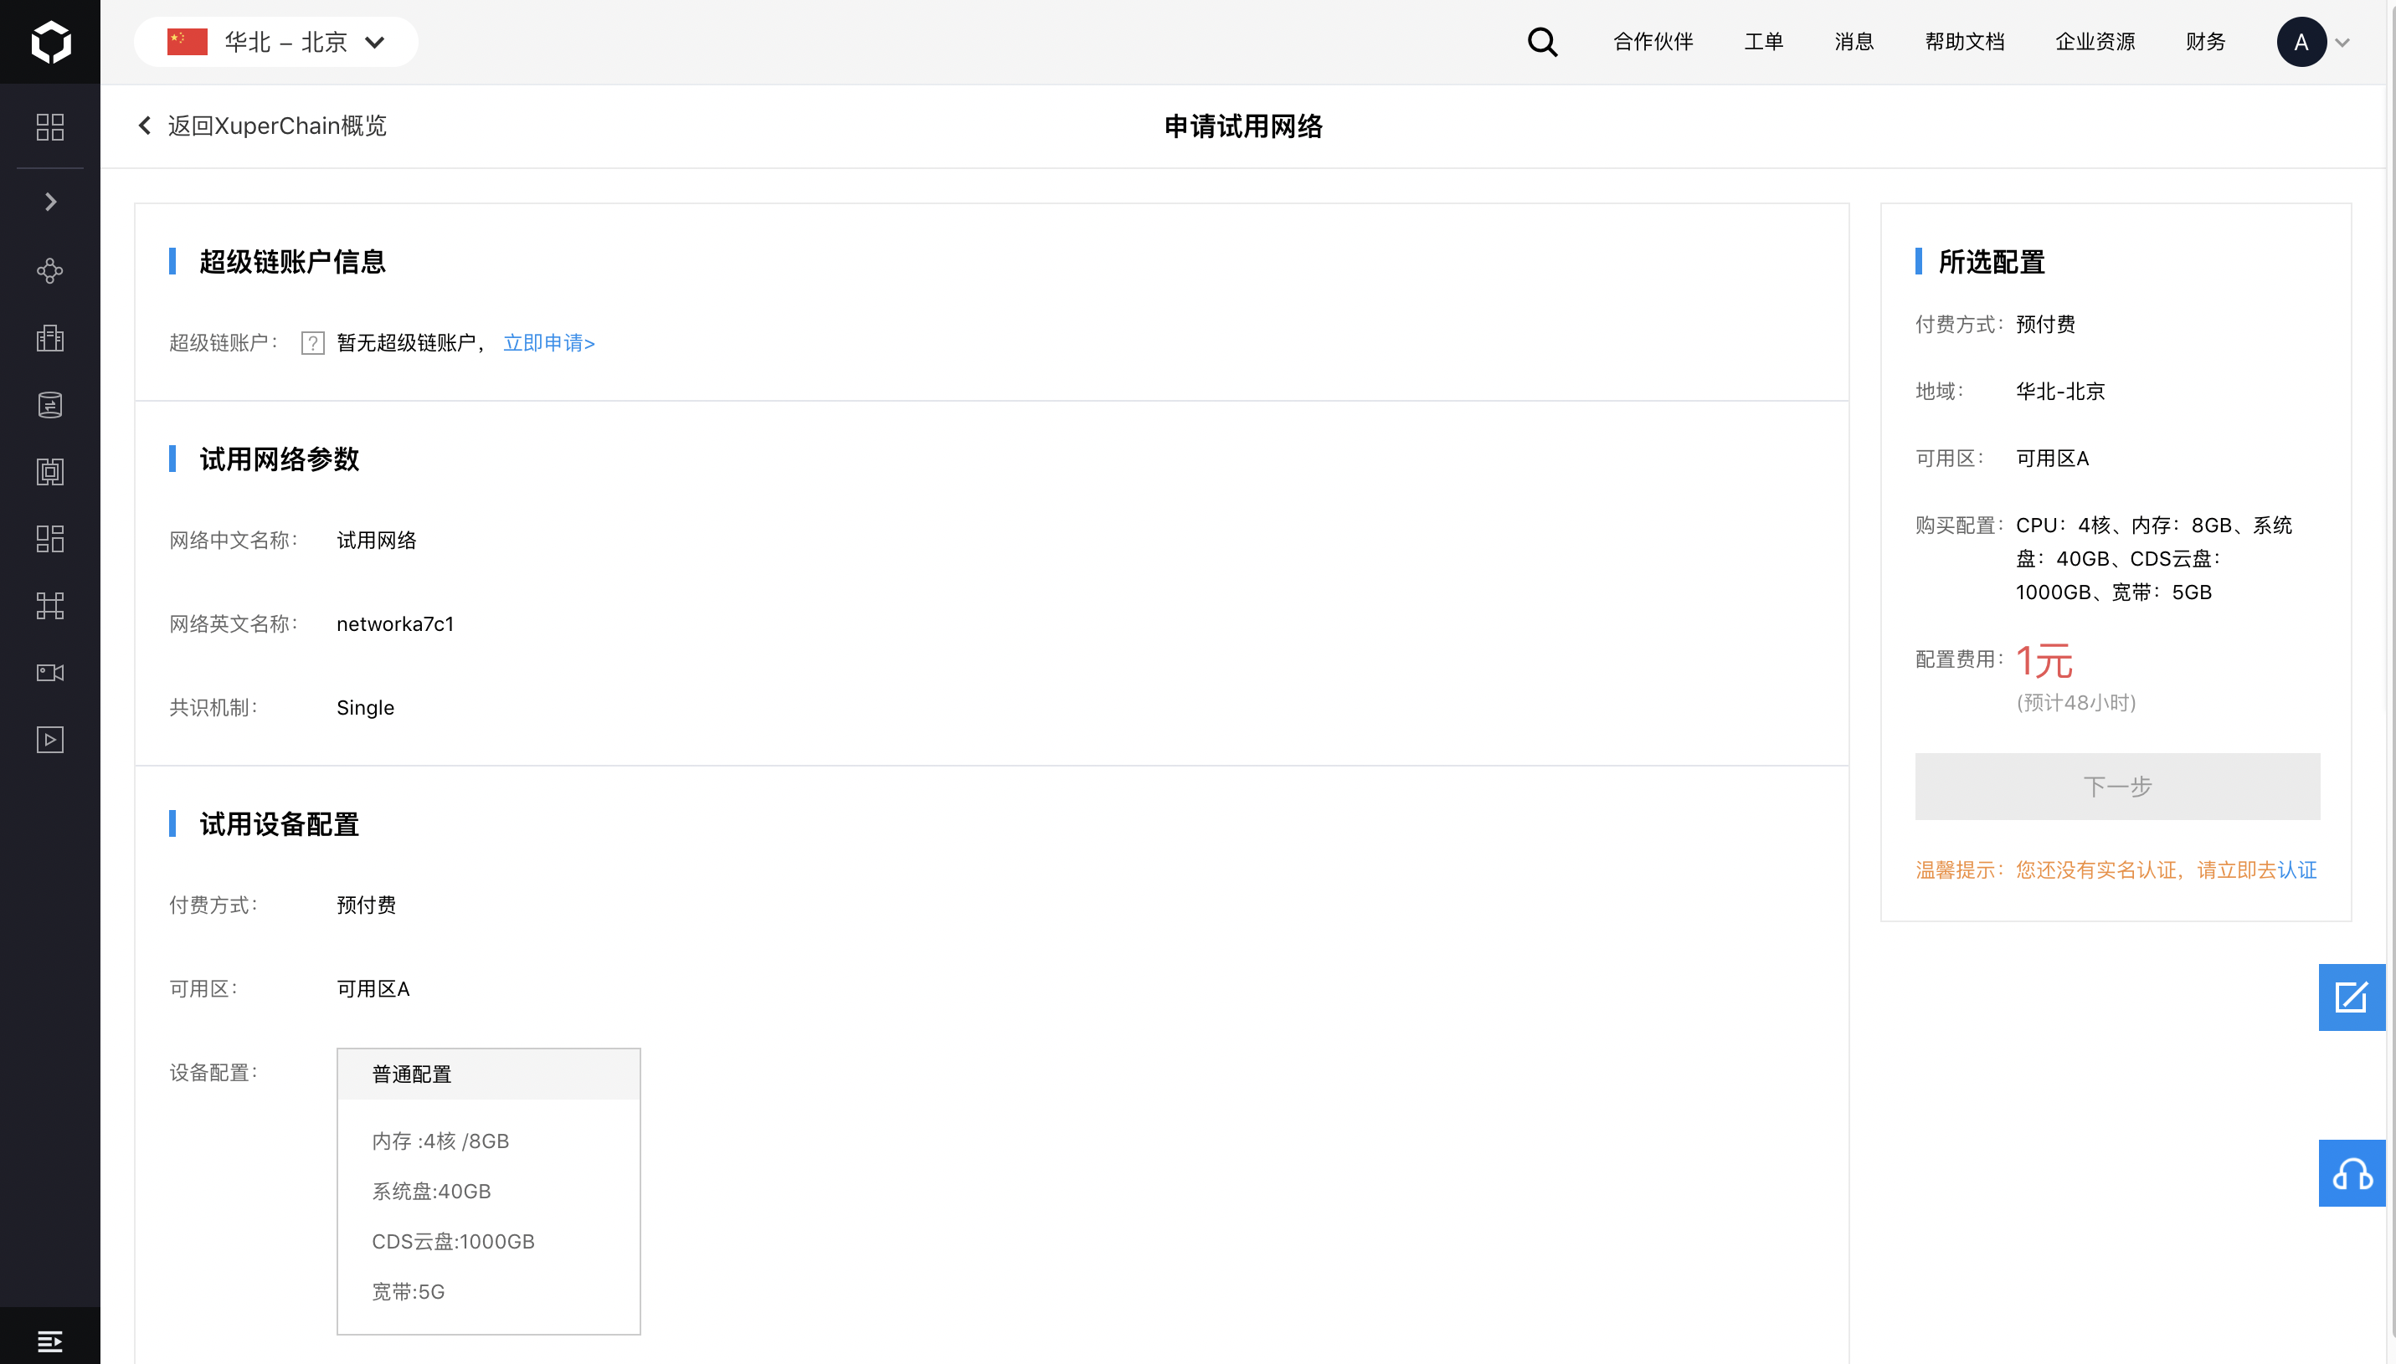This screenshot has width=2396, height=1364.
Task: Click the 认证 link in the warning
Action: [2296, 870]
